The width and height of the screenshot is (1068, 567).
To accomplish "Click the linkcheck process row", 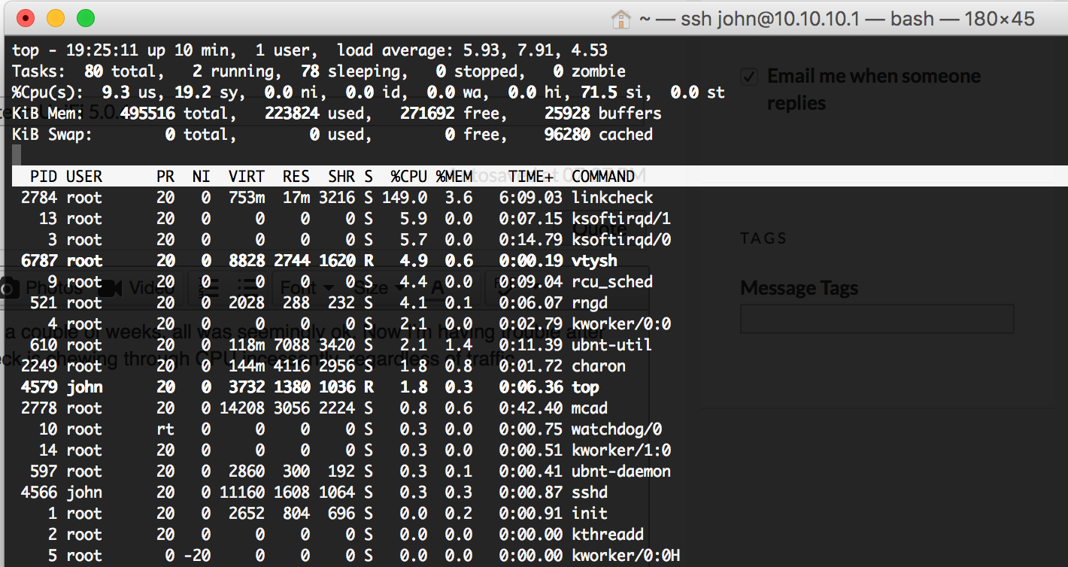I will click(338, 198).
